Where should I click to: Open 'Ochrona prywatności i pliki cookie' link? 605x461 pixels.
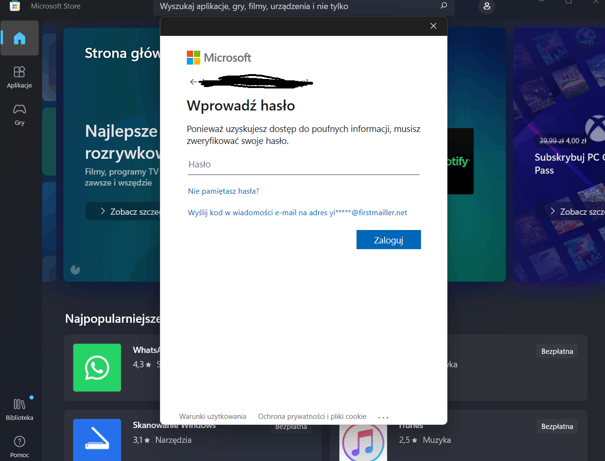pos(312,417)
